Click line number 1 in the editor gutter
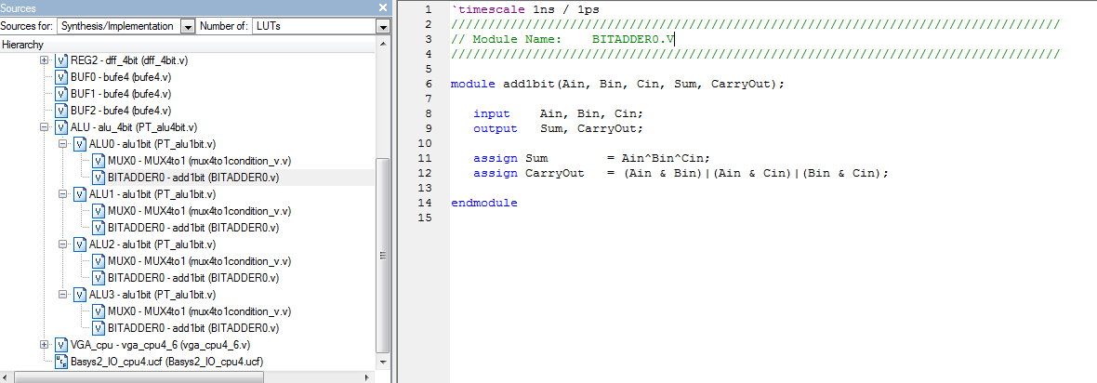 (x=428, y=10)
